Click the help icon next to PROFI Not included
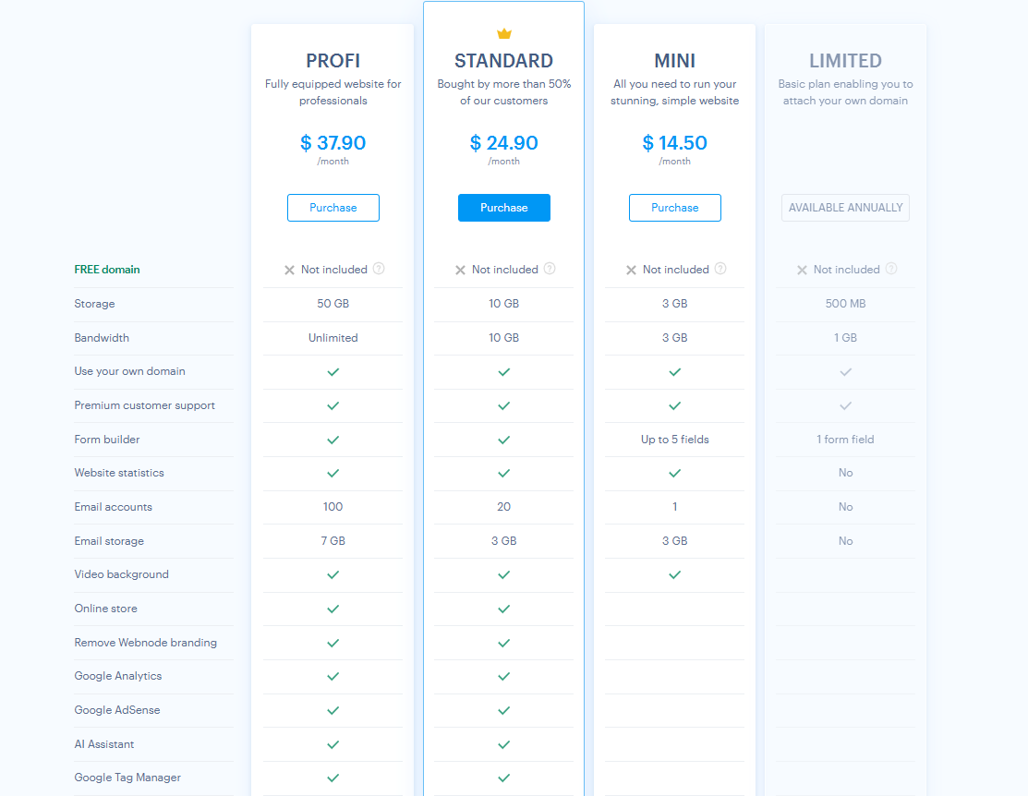 (x=379, y=269)
